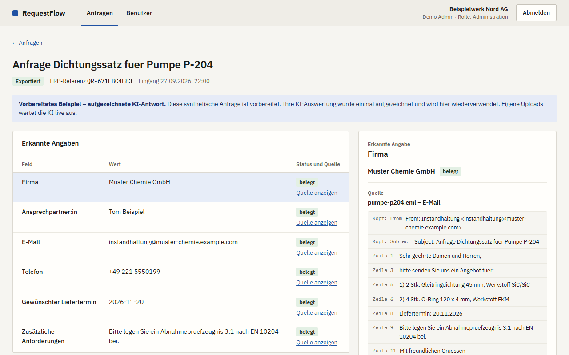The image size is (569, 355).
Task: Click Zeile 6 O-Ring line
Action: pos(457,299)
